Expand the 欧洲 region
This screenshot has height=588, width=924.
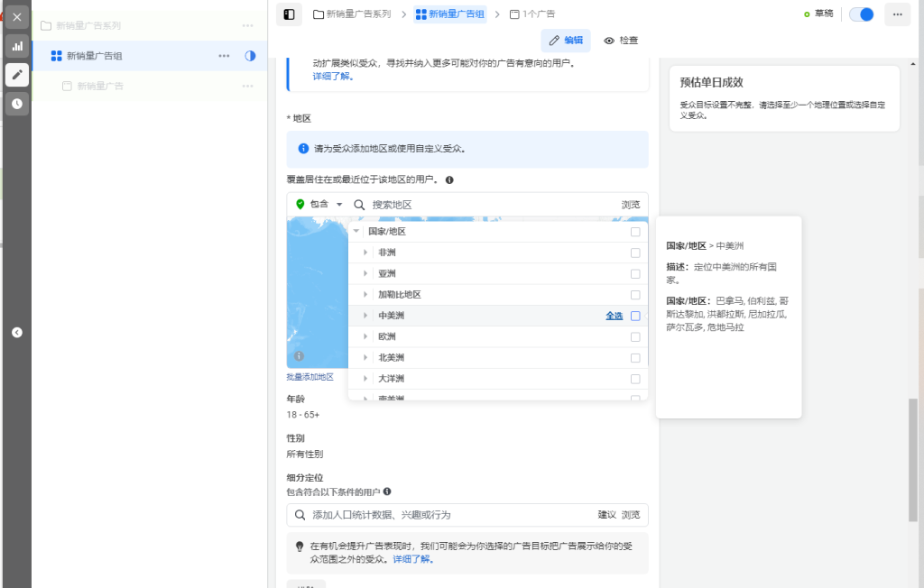[x=365, y=336]
